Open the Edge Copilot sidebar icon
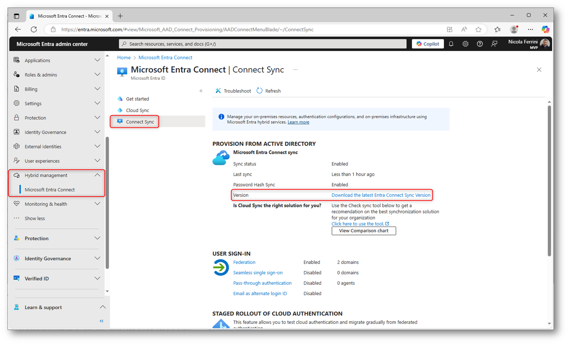Image resolution: width=569 pixels, height=345 pixels. pos(545,29)
